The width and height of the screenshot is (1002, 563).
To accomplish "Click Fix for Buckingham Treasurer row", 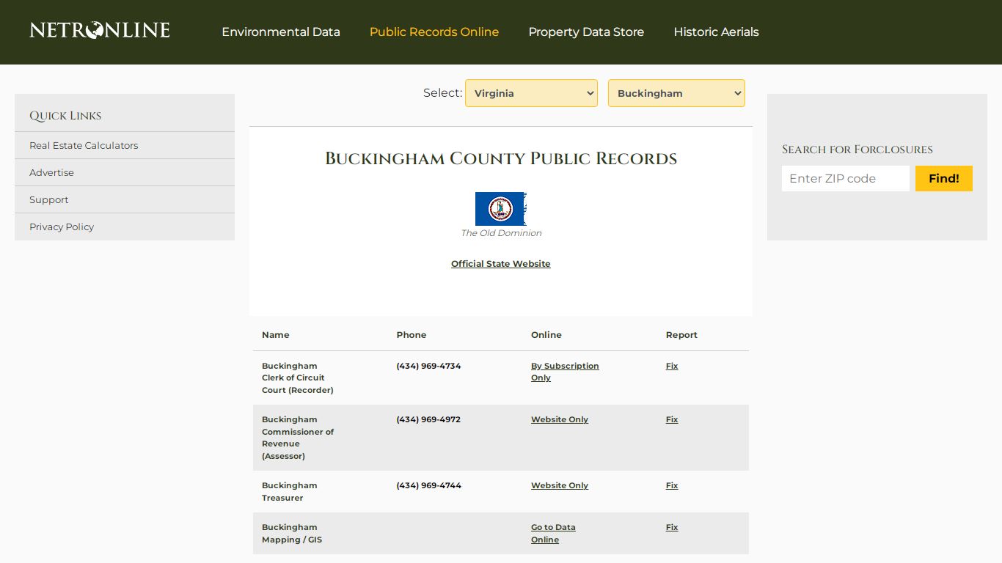I will pyautogui.click(x=672, y=485).
